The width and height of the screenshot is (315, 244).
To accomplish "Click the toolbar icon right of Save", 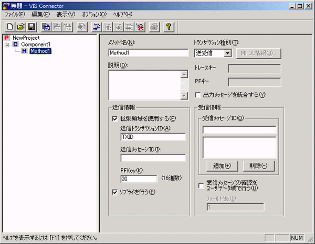I will tap(46, 27).
